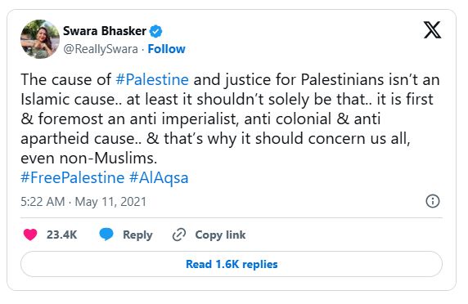This screenshot has height=304, width=468.
Task: Open the 5:22 AM May 11, 2021 timestamp
Action: (x=83, y=202)
